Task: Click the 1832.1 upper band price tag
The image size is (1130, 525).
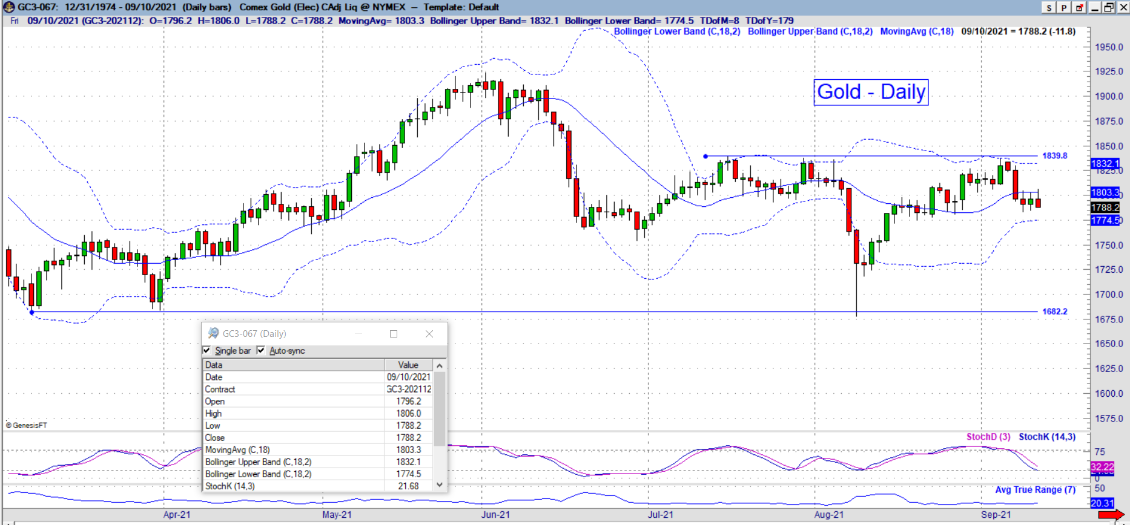Action: coord(1105,164)
